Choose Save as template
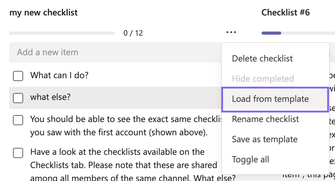This screenshot has width=335, height=181. [x=264, y=139]
